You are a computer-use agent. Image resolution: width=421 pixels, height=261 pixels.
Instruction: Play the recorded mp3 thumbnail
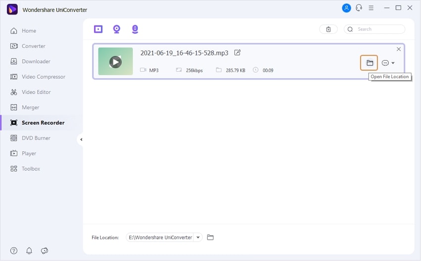coord(115,62)
